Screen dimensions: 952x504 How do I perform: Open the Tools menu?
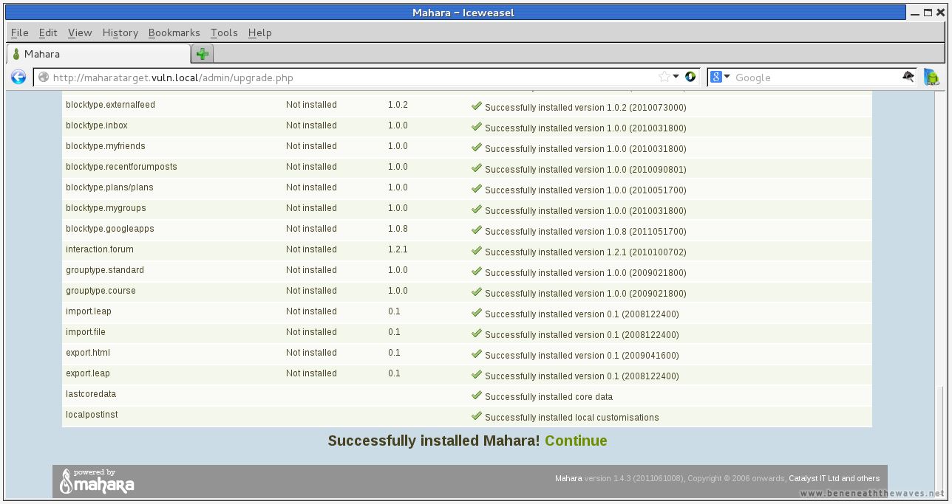[224, 32]
